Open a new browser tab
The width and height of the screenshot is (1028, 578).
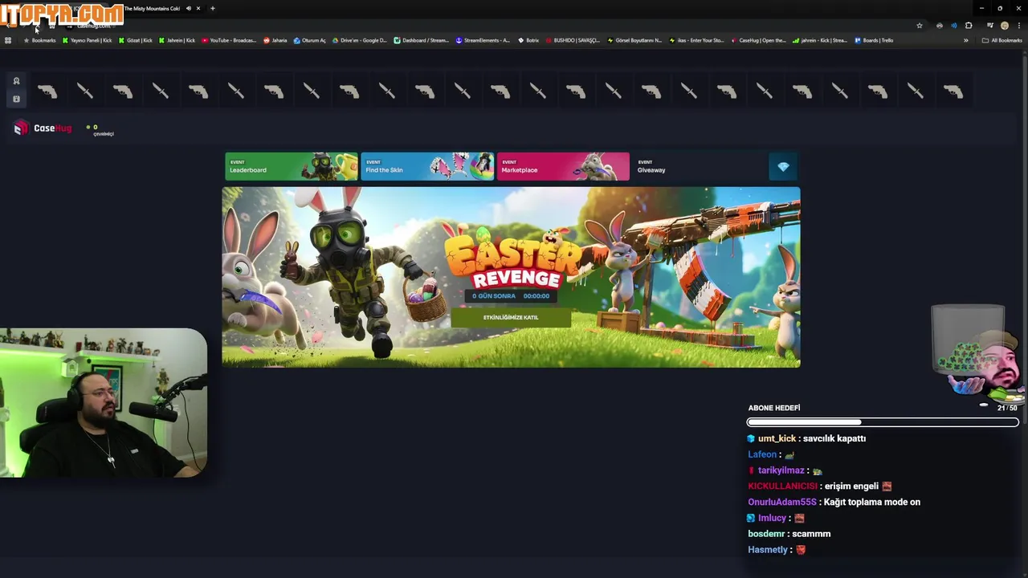212,8
